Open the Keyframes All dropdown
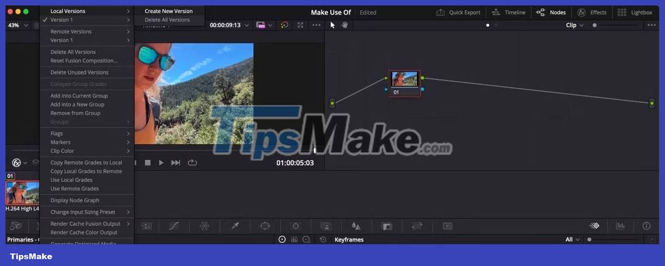This screenshot has height=266, width=665. [572, 239]
